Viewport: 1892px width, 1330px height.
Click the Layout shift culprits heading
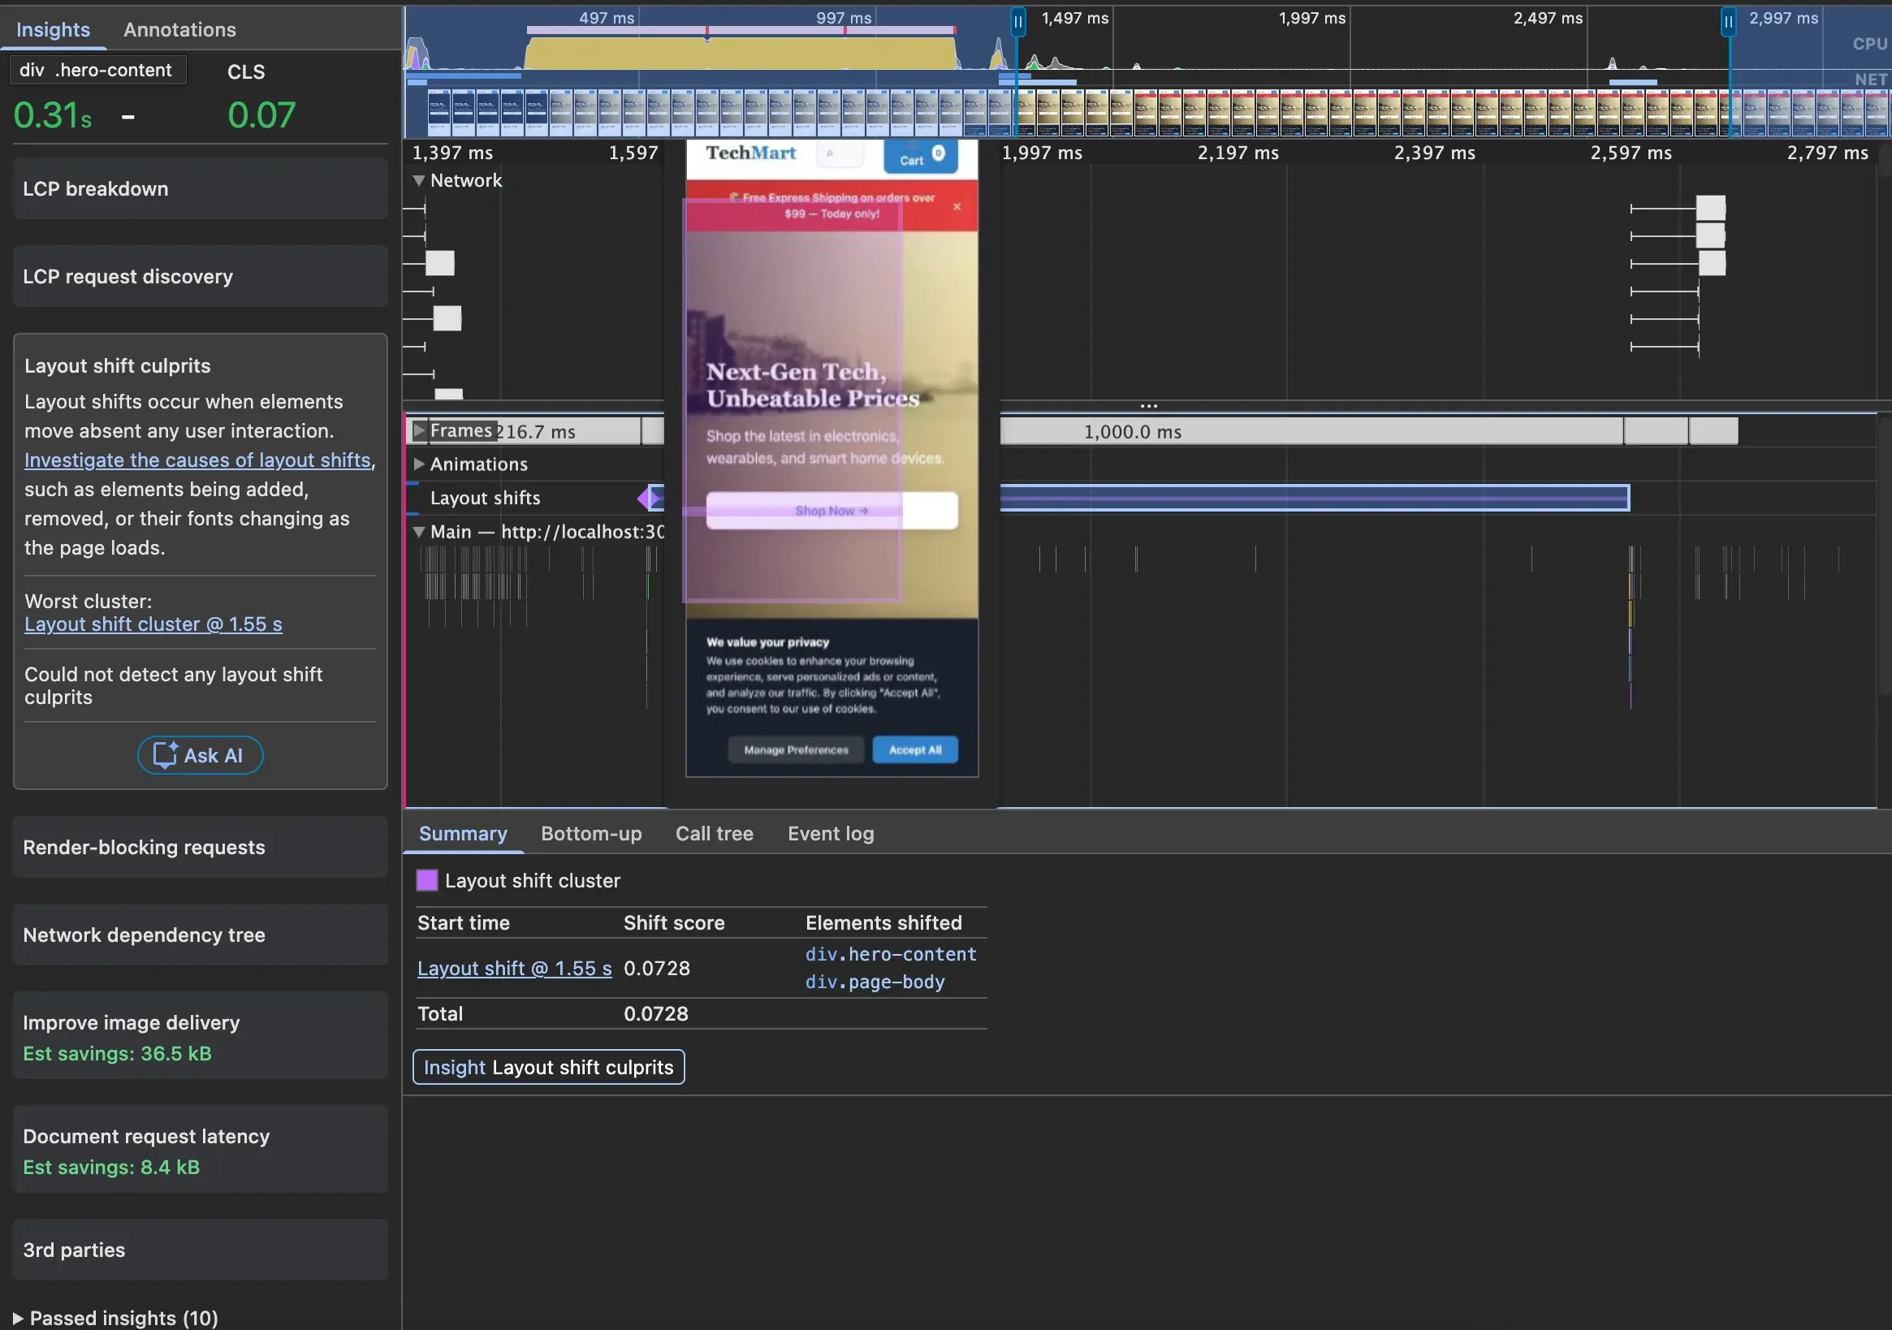[117, 366]
